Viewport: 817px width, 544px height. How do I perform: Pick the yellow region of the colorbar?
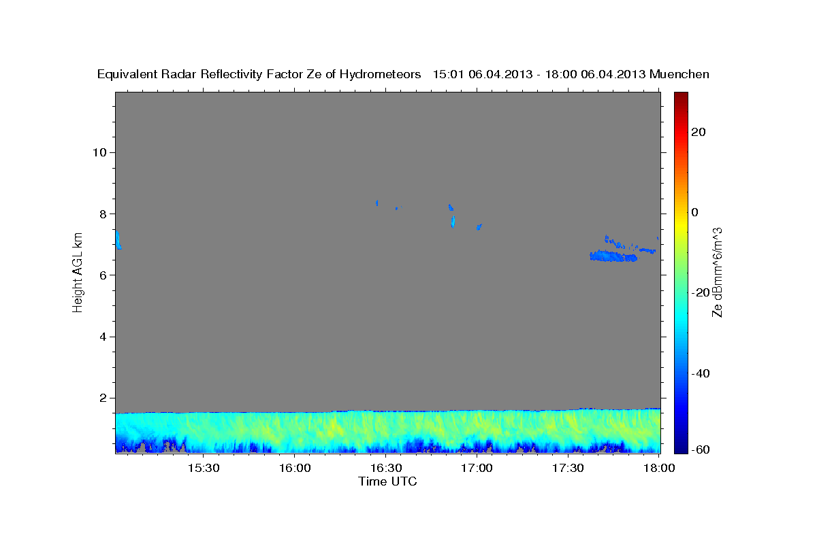pyautogui.click(x=680, y=224)
